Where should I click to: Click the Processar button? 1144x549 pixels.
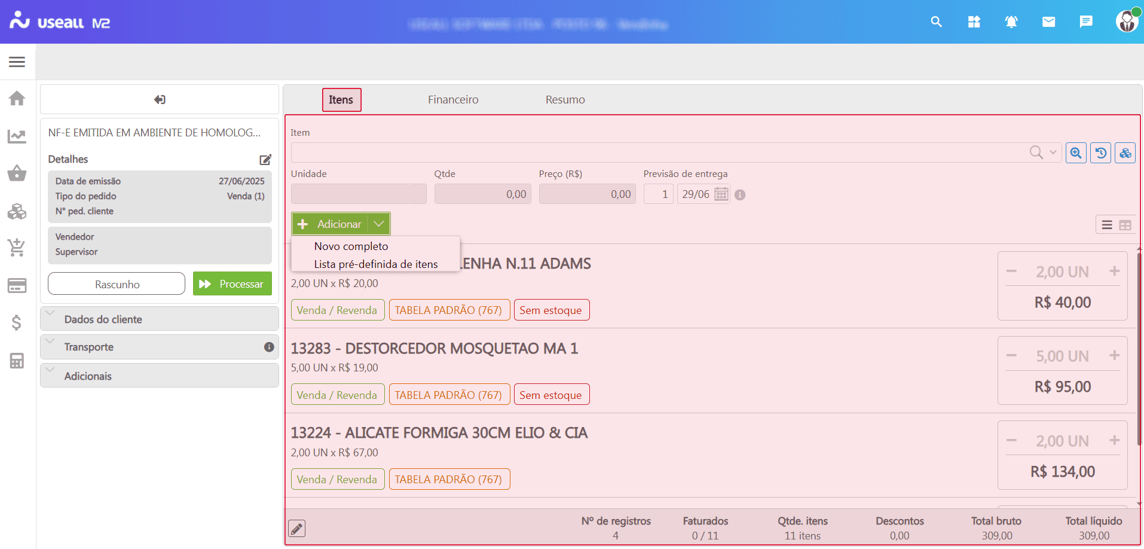[233, 284]
